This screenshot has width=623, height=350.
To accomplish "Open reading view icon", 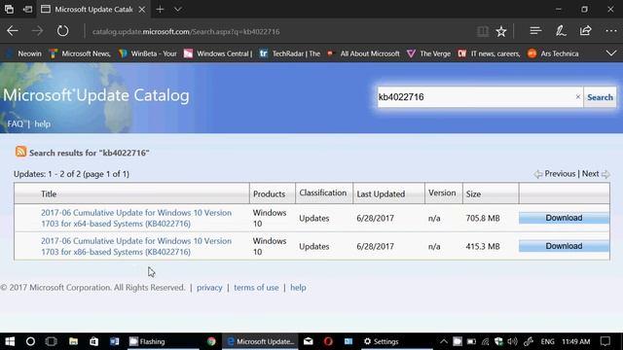I will click(483, 31).
